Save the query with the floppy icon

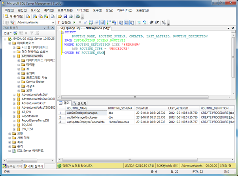pos(65,16)
